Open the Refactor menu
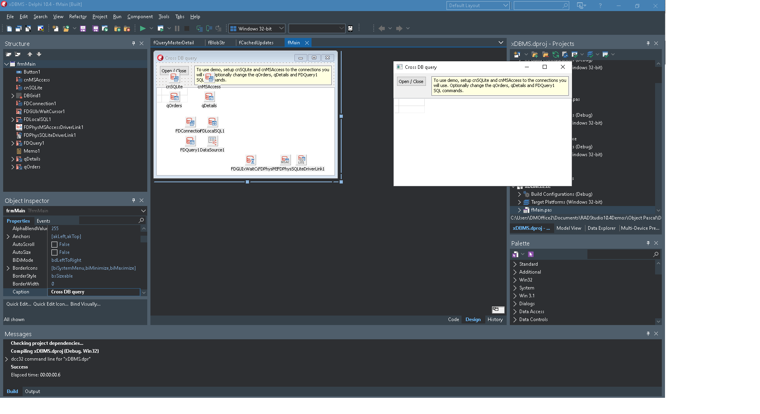Image resolution: width=760 pixels, height=414 pixels. point(78,17)
